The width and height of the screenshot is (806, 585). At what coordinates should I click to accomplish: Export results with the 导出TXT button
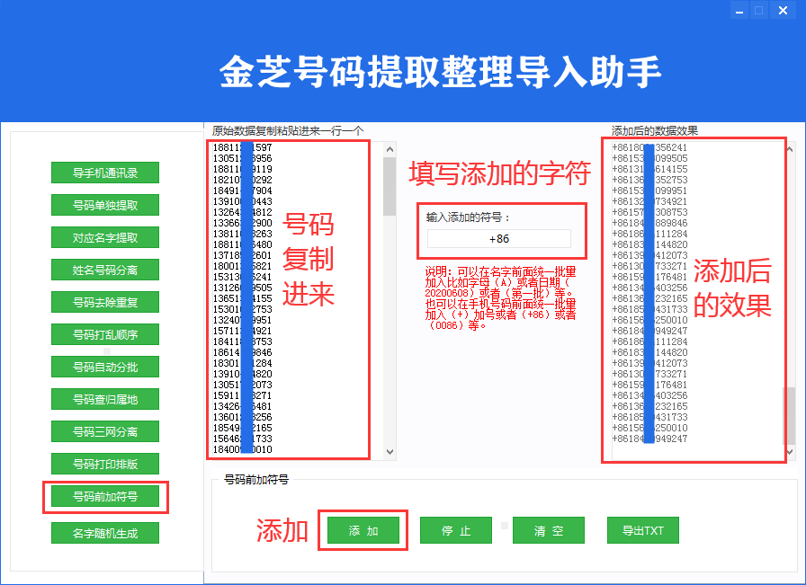pos(642,530)
